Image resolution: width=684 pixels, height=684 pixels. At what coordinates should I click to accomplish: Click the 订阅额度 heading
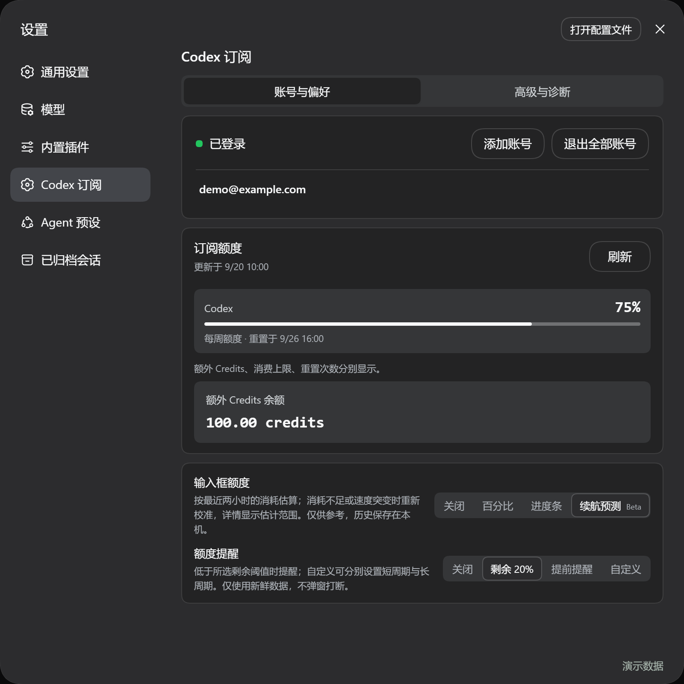pos(218,248)
